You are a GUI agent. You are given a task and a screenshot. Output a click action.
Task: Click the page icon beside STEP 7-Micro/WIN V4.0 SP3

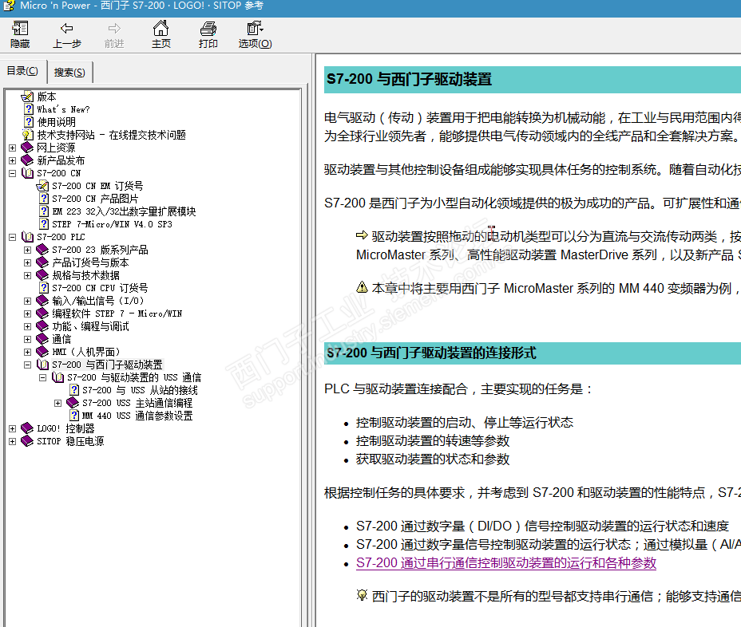pos(44,224)
